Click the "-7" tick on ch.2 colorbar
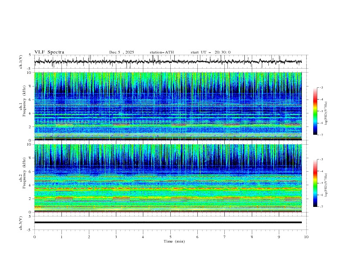The width and height of the screenshot is (345, 266). pos(321,206)
